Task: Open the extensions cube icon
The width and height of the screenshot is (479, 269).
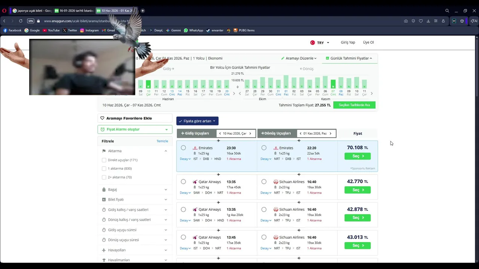Action: point(462,21)
